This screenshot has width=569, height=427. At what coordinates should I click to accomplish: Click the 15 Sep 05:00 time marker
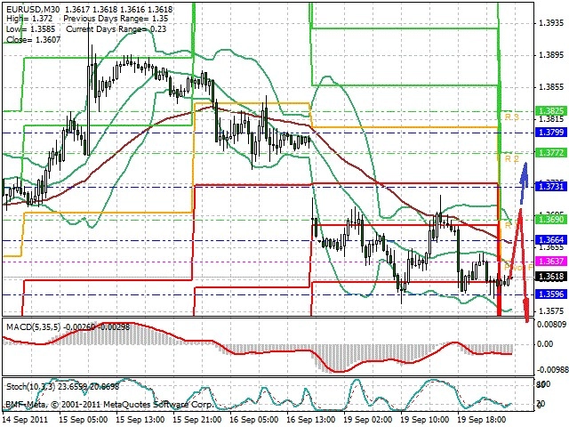tap(83, 420)
